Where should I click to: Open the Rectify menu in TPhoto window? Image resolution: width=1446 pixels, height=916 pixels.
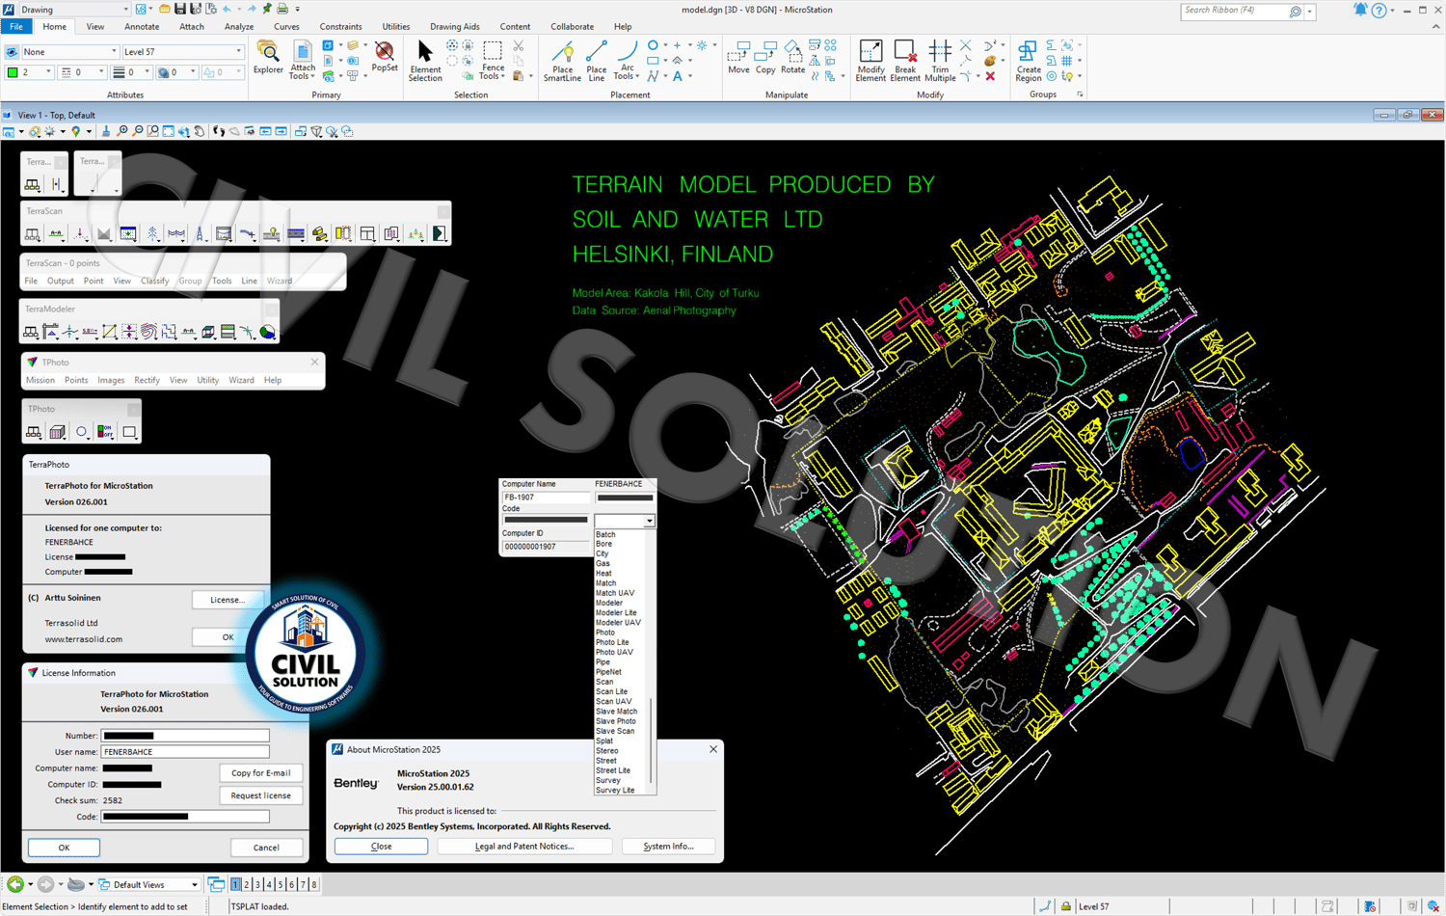pos(147,381)
